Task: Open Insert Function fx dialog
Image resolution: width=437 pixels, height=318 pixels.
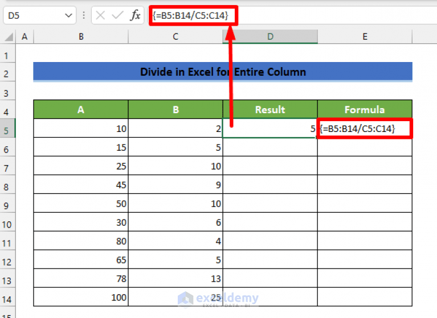Action: click(x=135, y=15)
